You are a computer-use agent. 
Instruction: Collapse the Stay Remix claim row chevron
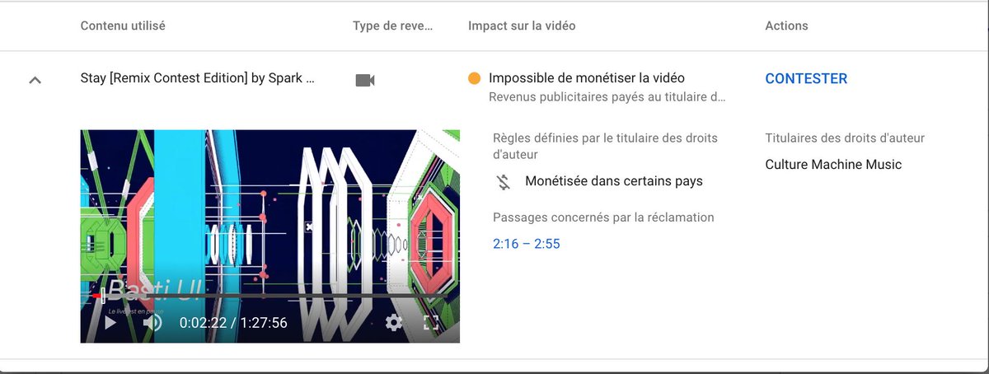point(35,80)
